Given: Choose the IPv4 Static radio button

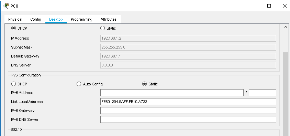Looking at the screenshot, I should click(102, 28).
